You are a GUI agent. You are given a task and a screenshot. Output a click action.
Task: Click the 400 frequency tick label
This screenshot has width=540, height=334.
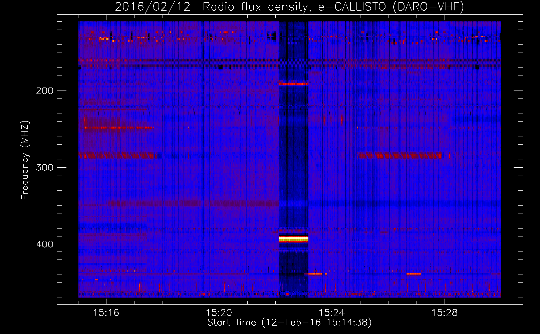(45, 244)
